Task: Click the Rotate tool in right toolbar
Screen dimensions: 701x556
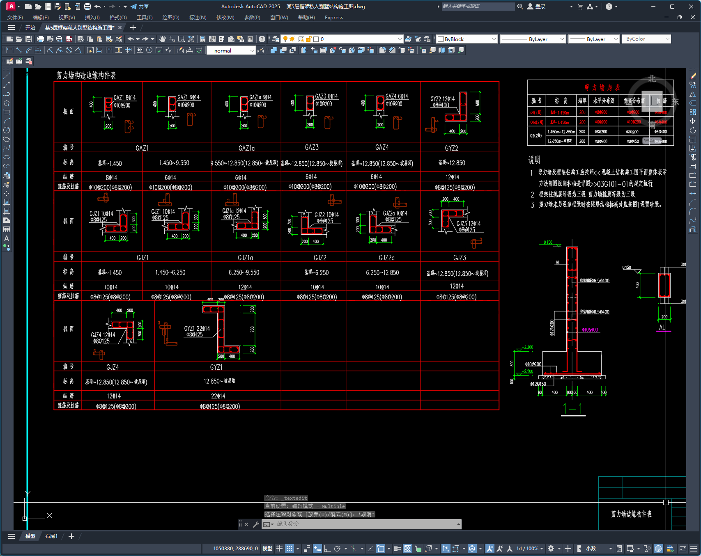Action: (x=693, y=130)
